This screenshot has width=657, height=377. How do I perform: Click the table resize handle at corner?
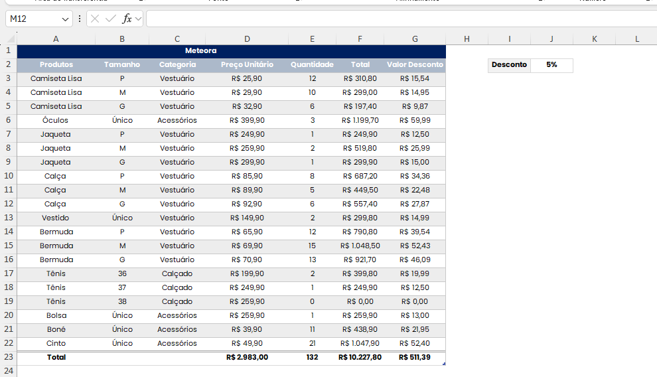444,364
